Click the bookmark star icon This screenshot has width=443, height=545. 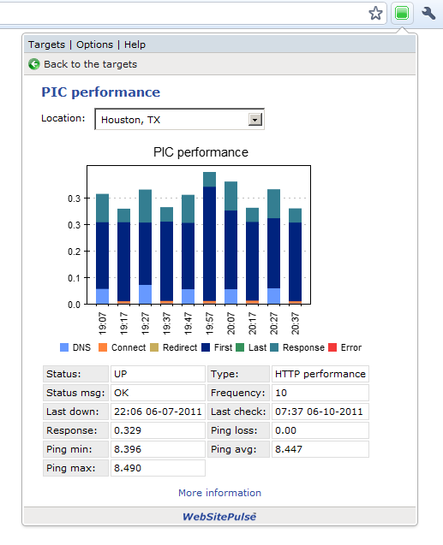pyautogui.click(x=375, y=13)
